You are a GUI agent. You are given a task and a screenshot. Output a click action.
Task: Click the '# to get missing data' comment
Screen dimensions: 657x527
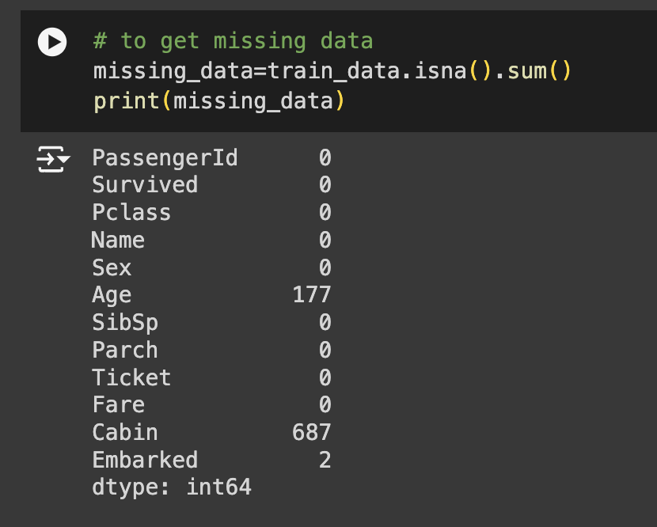coord(233,41)
